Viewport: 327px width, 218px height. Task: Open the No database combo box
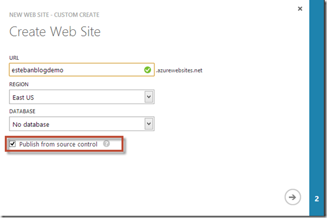click(82, 124)
